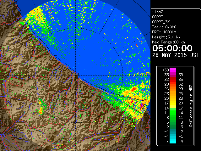Select the magenta top swatch in the legend
201x151 pixels.
(x=173, y=70)
